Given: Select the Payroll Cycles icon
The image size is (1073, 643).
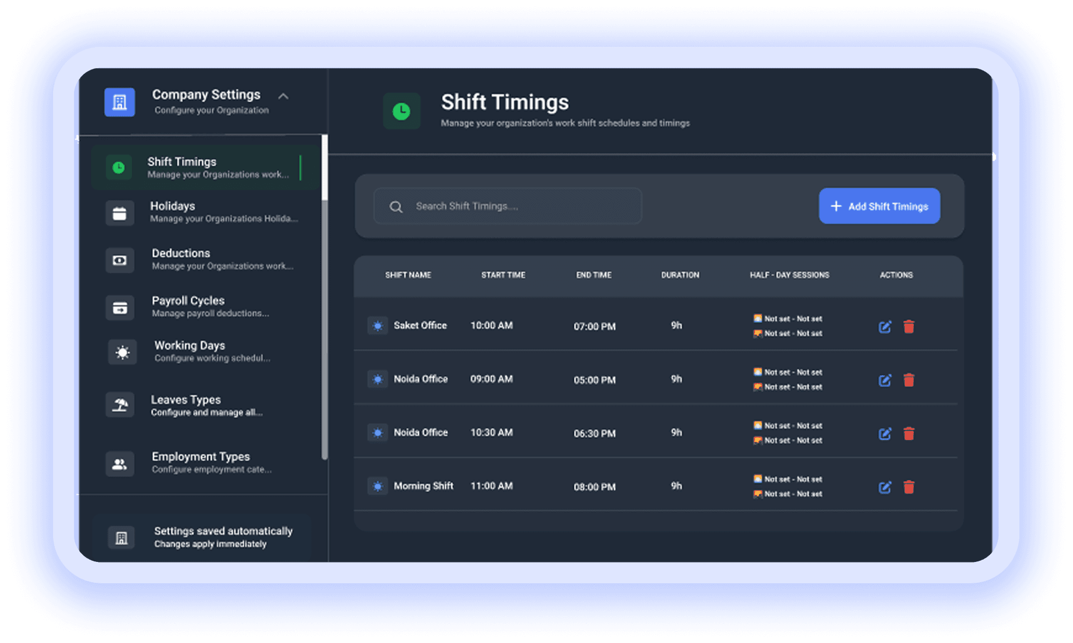Looking at the screenshot, I should click(x=119, y=307).
